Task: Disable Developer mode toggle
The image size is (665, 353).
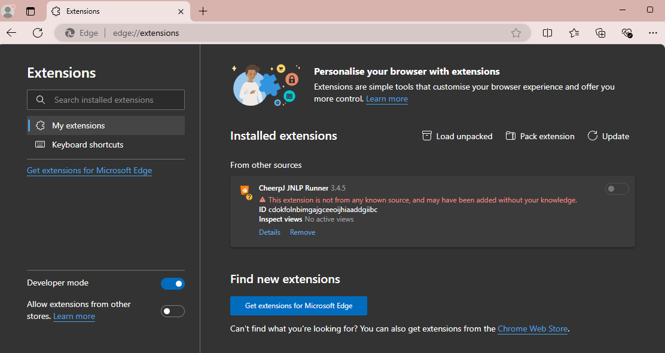Action: [x=173, y=284]
